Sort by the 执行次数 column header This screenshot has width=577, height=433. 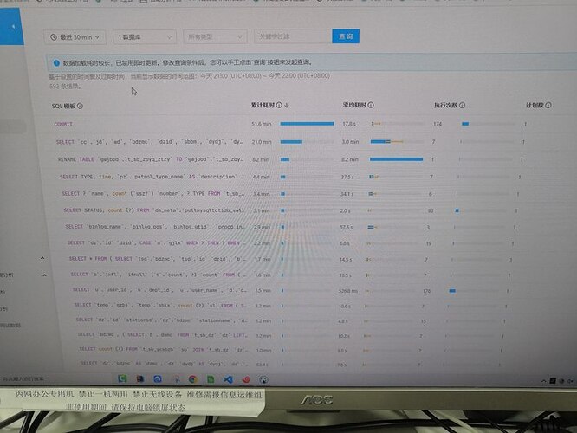(445, 105)
